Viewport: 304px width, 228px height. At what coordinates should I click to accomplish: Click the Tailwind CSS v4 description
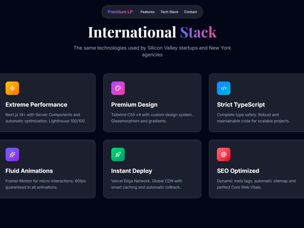click(x=152, y=118)
